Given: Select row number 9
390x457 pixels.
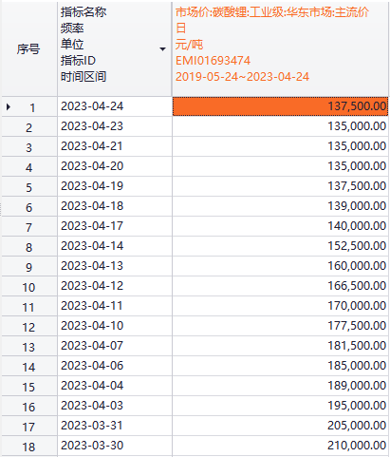Looking at the screenshot, I should click(28, 267).
